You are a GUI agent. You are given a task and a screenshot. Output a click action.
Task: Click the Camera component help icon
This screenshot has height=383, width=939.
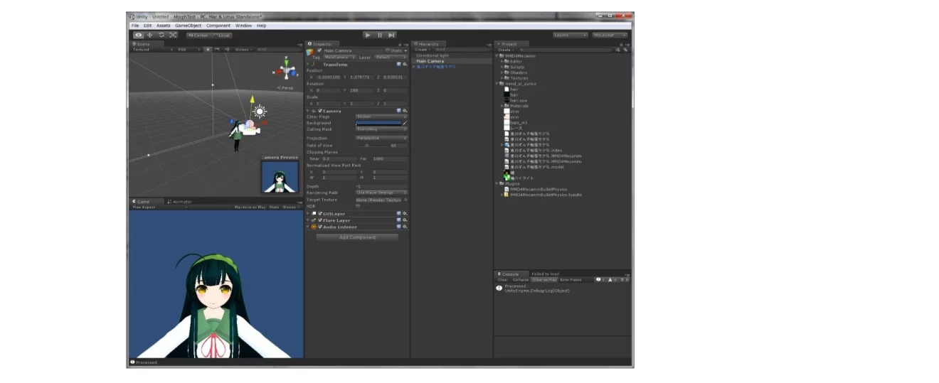pyautogui.click(x=398, y=111)
